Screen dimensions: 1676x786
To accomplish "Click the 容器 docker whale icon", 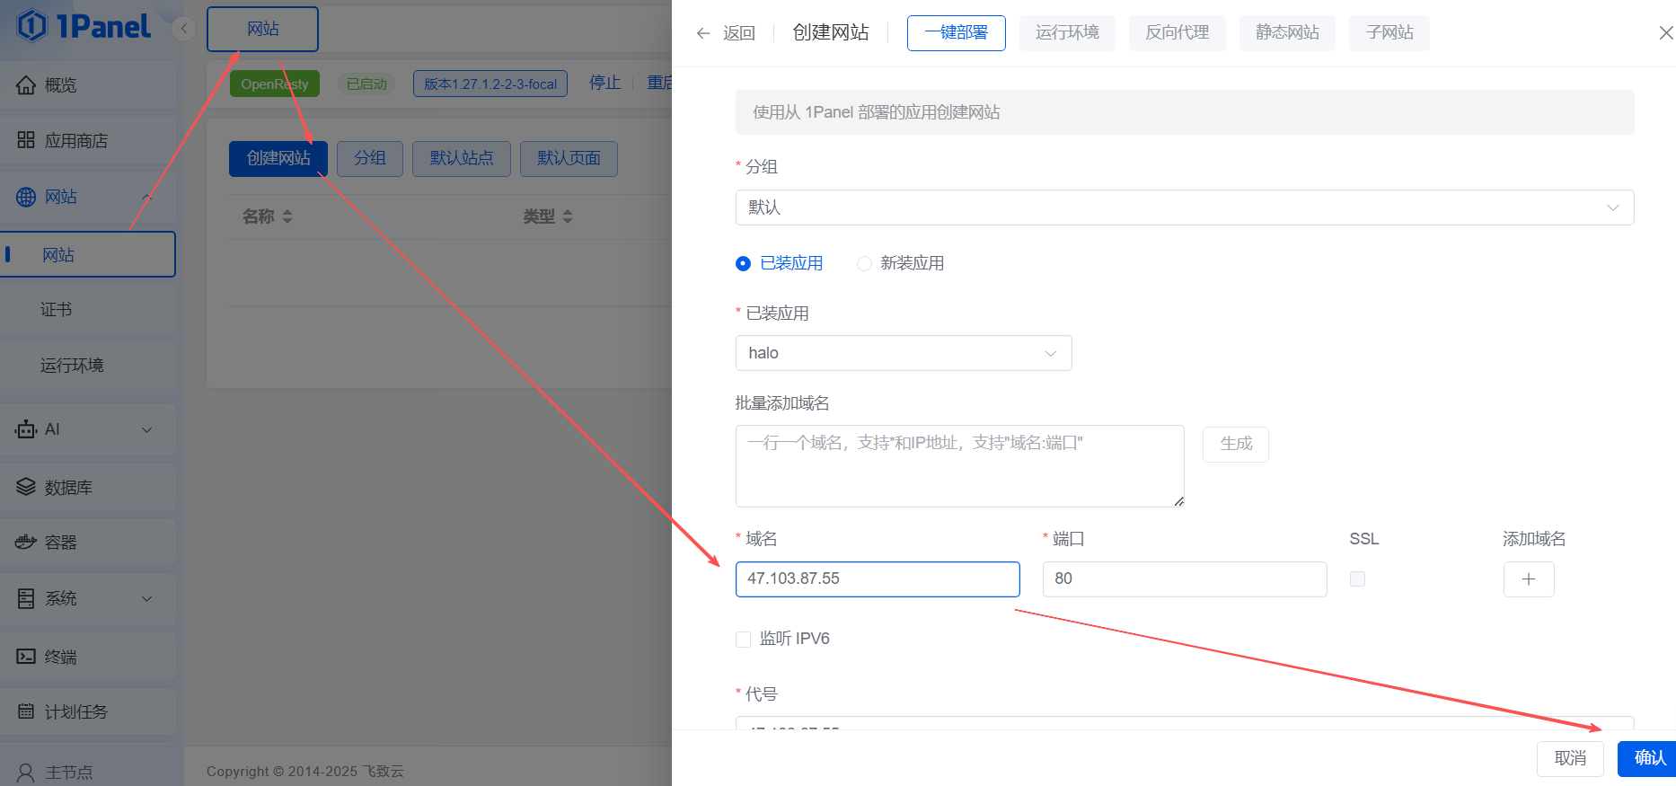I will [x=26, y=542].
